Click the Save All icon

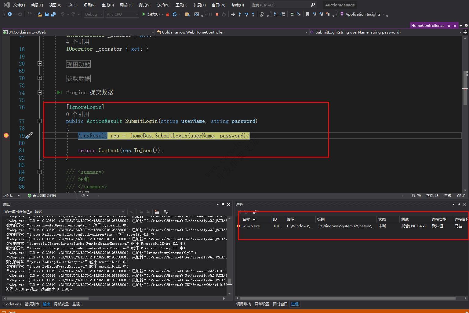click(x=53, y=14)
